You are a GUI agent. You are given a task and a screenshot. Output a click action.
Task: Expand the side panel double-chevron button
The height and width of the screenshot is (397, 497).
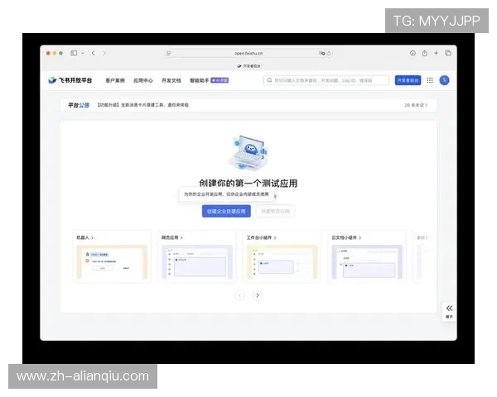[449, 312]
